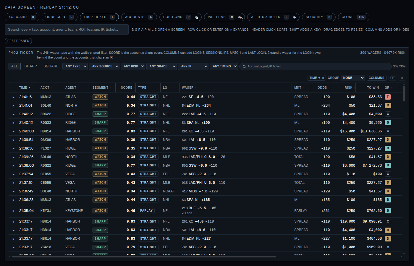The height and width of the screenshot is (266, 414).
Task: Open account PLS27 in the 21:39:36 row
Action: pyautogui.click(x=46, y=148)
